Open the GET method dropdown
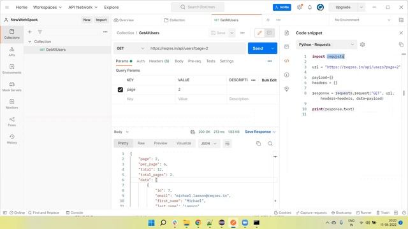 pyautogui.click(x=130, y=48)
